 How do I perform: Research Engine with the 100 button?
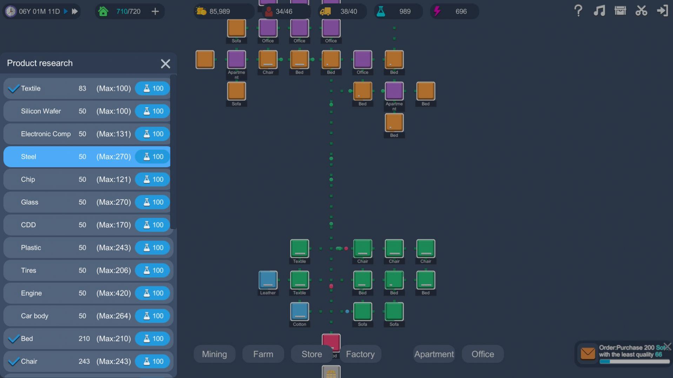pos(153,293)
